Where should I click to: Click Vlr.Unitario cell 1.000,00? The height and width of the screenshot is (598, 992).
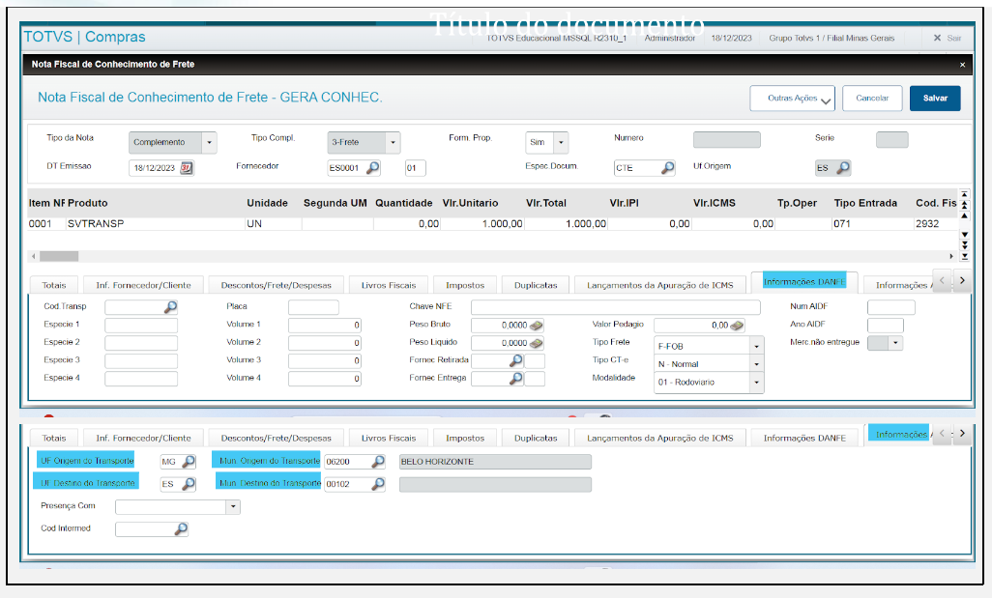point(482,224)
